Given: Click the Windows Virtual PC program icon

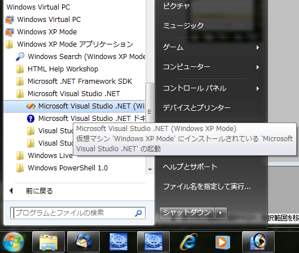Looking at the screenshot, I should pyautogui.click(x=10, y=20).
